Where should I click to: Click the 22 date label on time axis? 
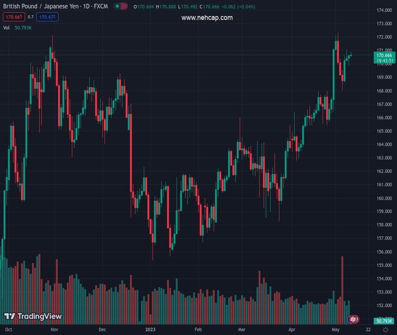point(367,330)
